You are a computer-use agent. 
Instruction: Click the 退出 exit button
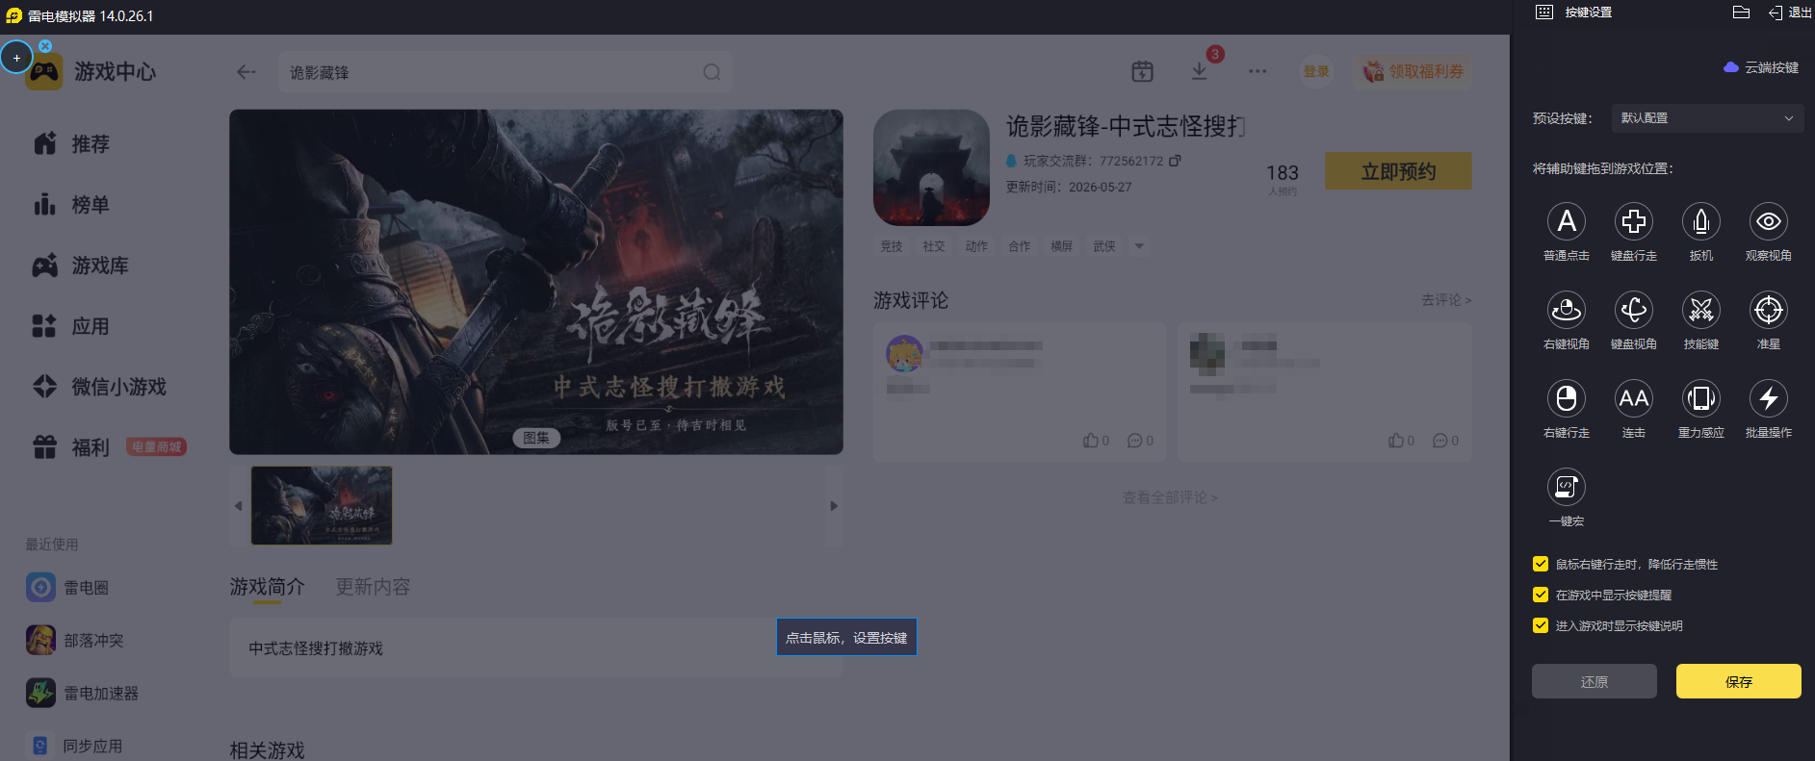tap(1790, 13)
